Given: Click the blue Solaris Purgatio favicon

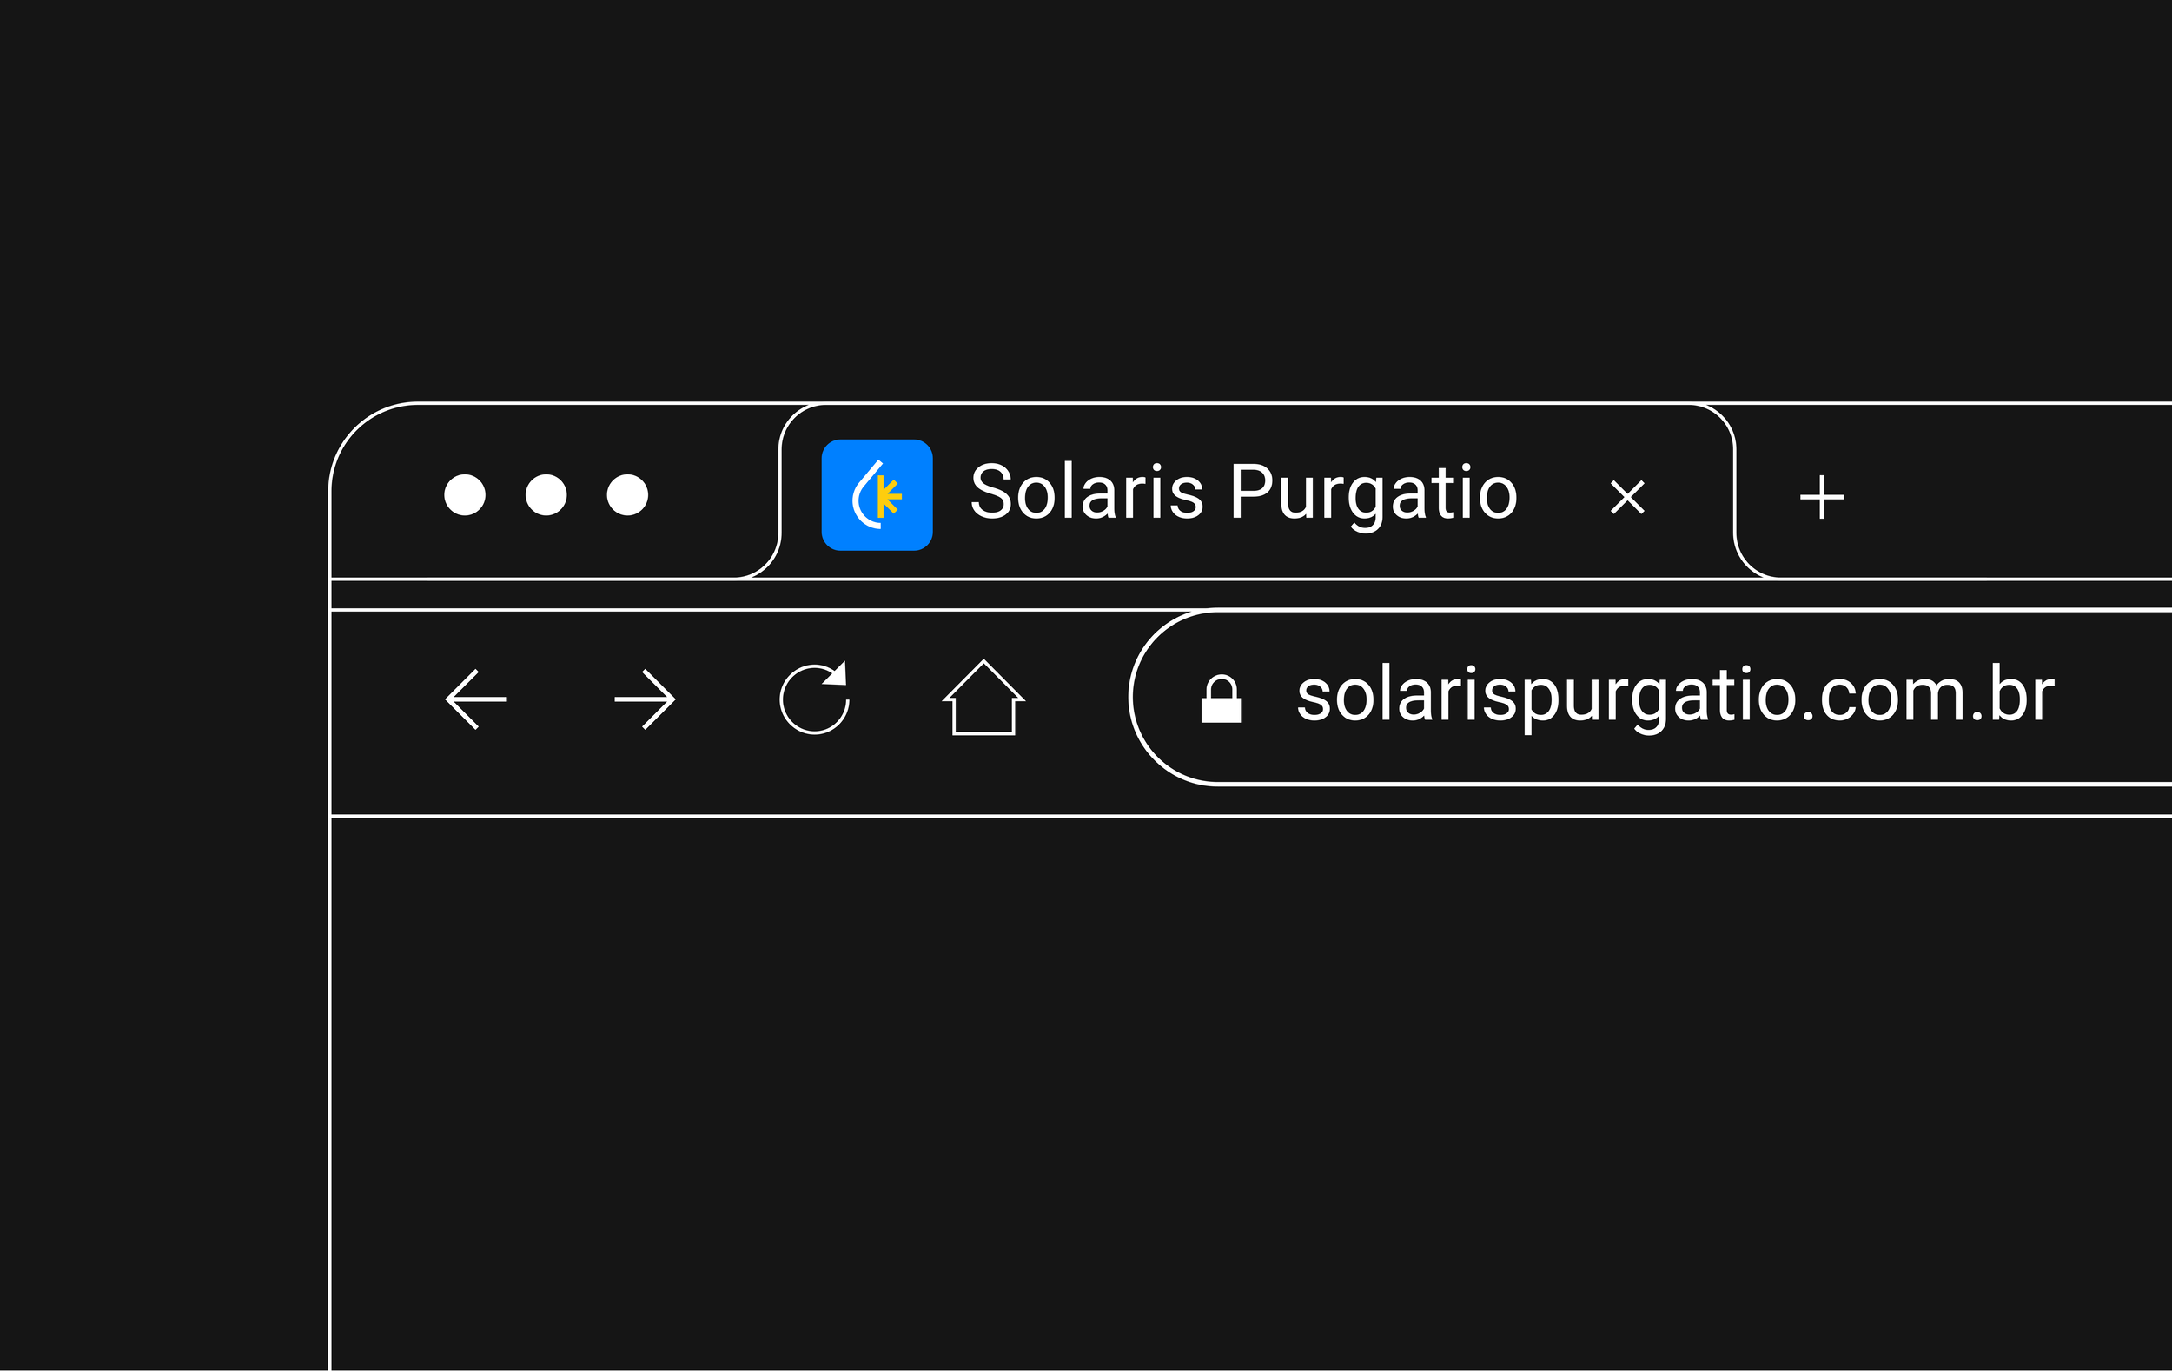Looking at the screenshot, I should coord(877,495).
